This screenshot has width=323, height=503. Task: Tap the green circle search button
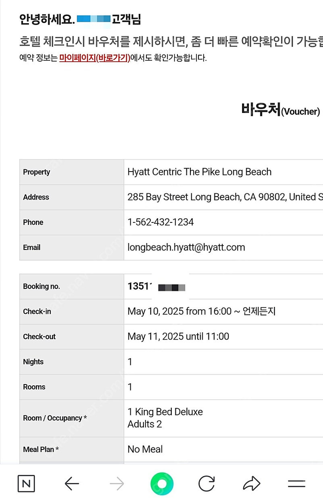tap(162, 484)
